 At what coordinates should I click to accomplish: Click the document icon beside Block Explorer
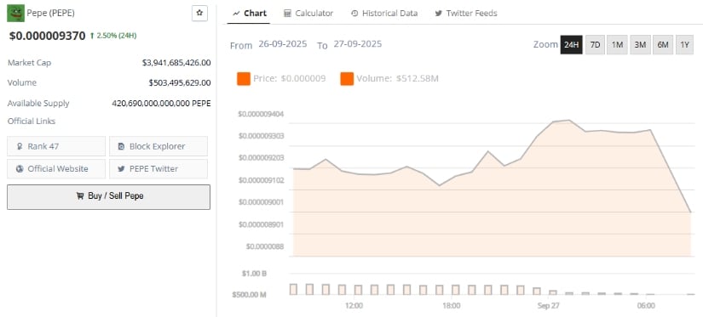coord(121,146)
